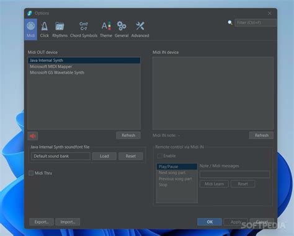Reset the soundfont file
294x236 pixels.
tap(131, 156)
